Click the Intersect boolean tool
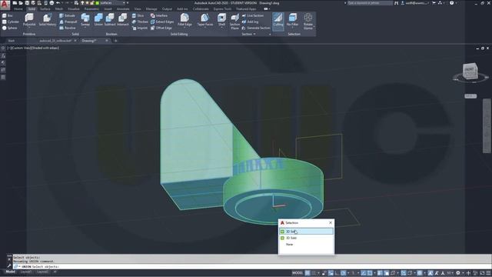Screen dimensions: 492x277 pyautogui.click(x=123, y=20)
